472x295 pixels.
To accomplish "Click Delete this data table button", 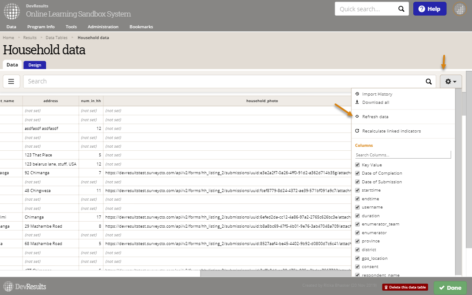I will coord(405,287).
